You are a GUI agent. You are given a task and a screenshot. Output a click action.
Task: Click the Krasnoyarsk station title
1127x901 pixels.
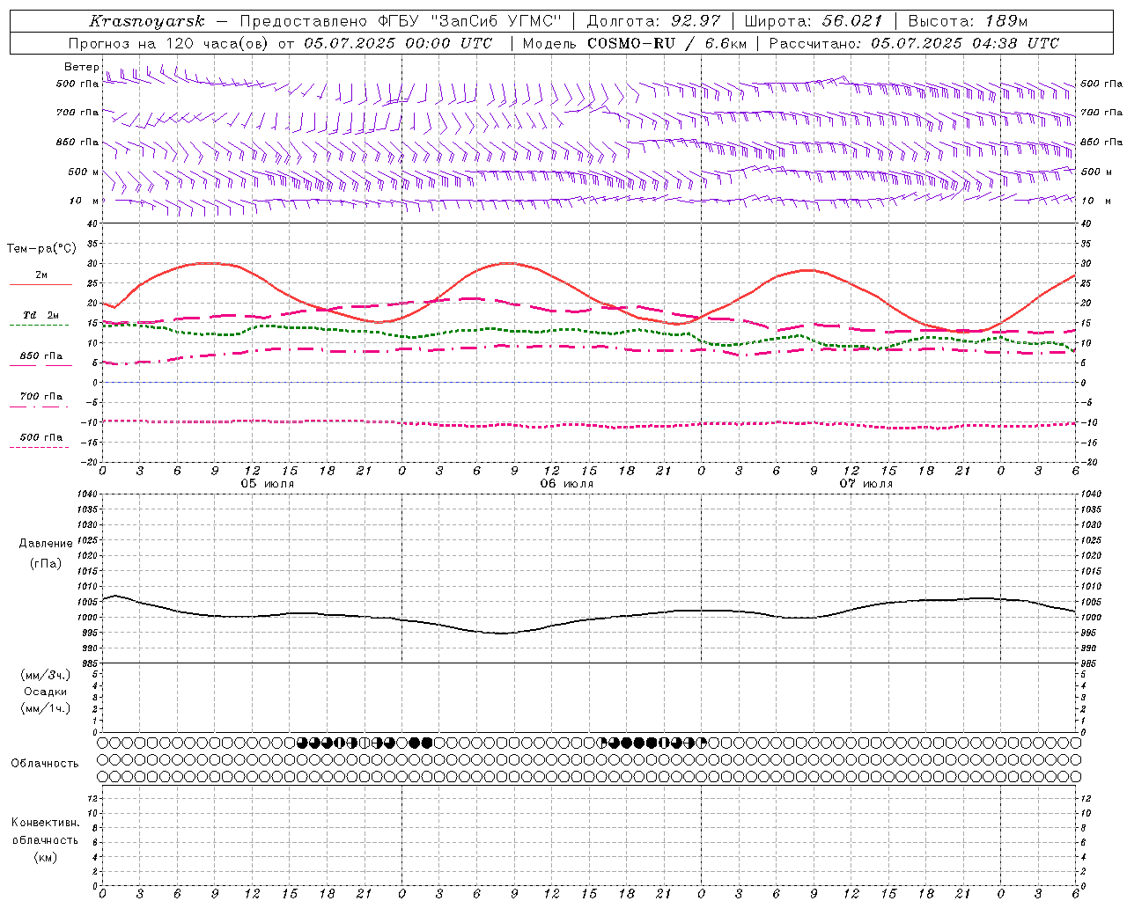coord(147,21)
